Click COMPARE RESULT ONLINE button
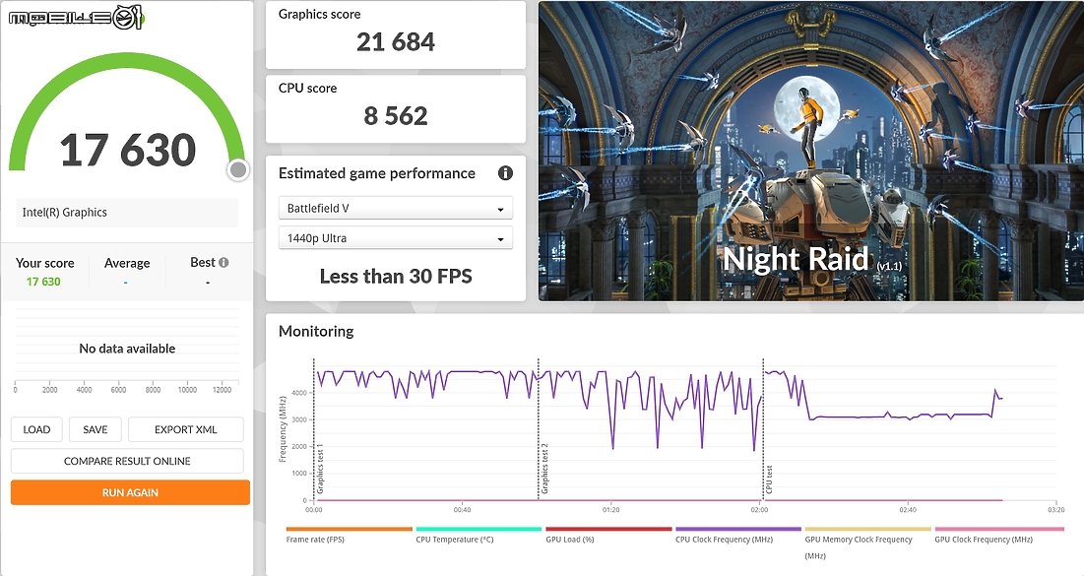The image size is (1084, 576). click(127, 461)
